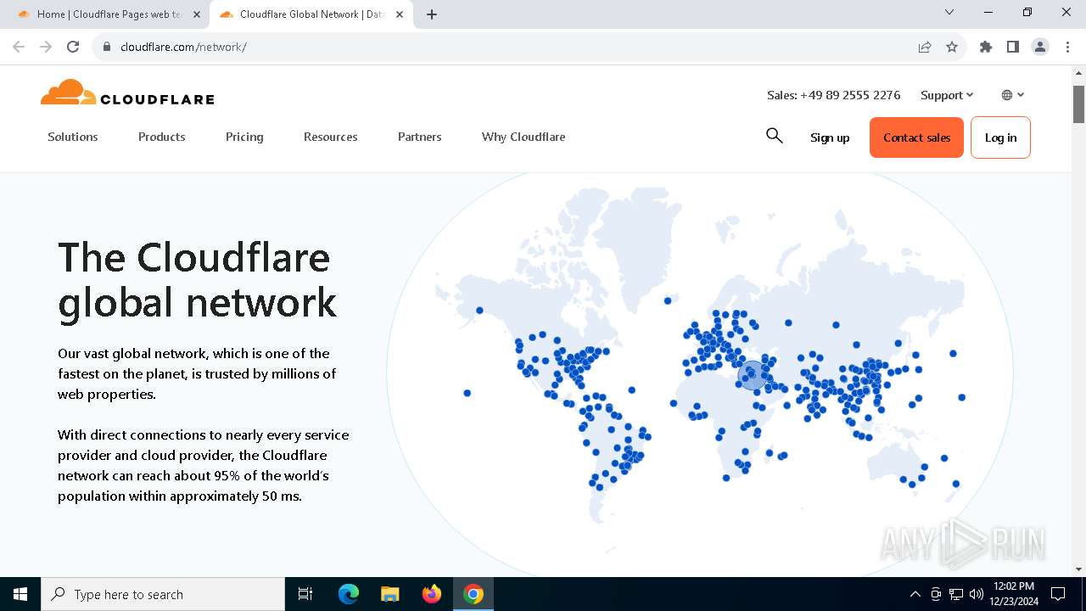Open the Chrome profile avatar
This screenshot has width=1086, height=611.
1040,47
